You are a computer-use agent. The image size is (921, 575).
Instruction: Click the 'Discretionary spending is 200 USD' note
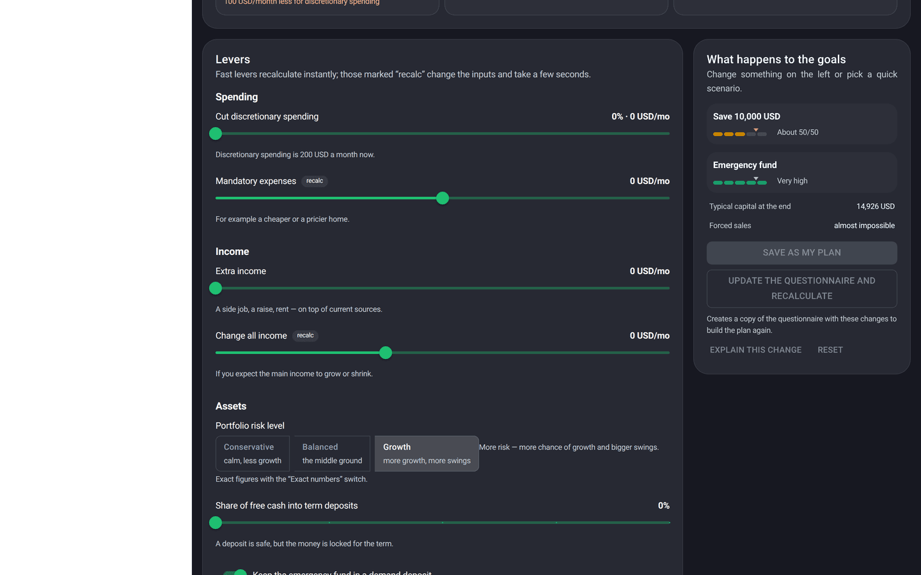pyautogui.click(x=295, y=155)
